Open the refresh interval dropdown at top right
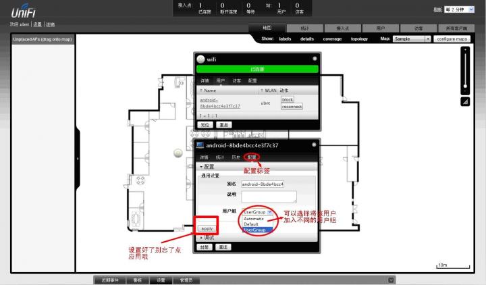Screen dimensions: 486x285 [x=459, y=9]
